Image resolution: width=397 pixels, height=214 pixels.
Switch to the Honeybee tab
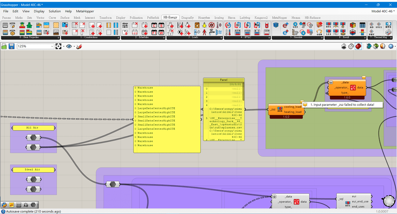pos(204,18)
